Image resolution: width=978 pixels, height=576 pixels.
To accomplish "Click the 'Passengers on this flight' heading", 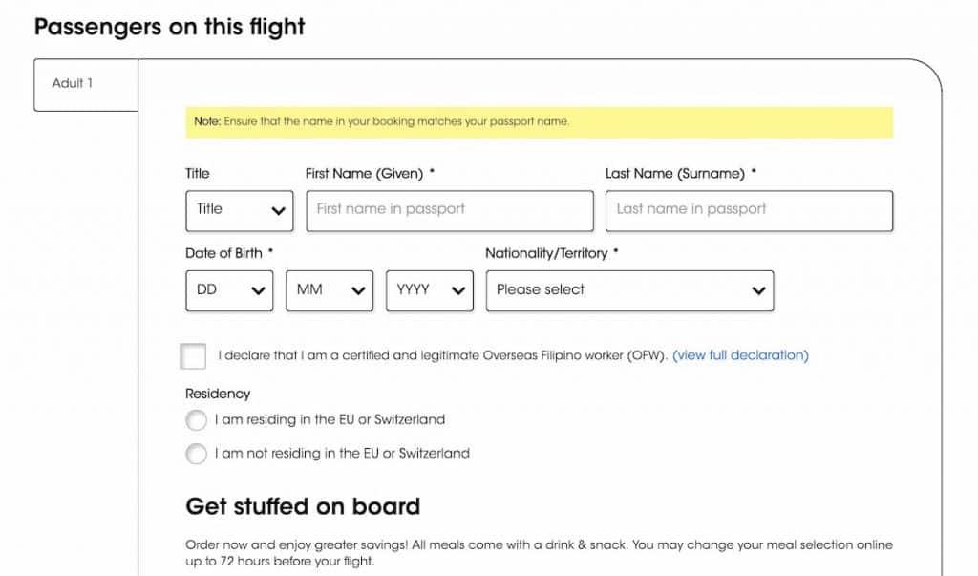I will tap(170, 27).
